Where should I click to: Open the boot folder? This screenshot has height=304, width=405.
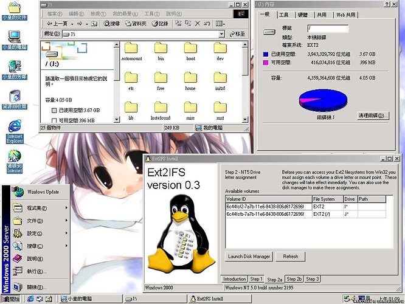[x=190, y=52]
